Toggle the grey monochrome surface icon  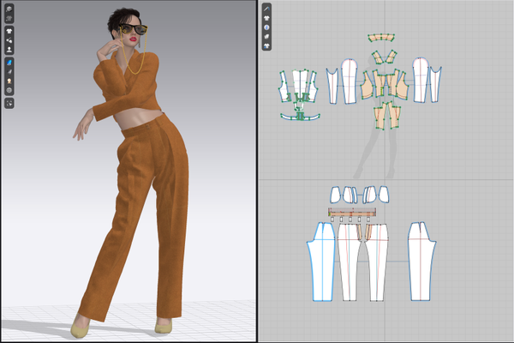pos(9,71)
